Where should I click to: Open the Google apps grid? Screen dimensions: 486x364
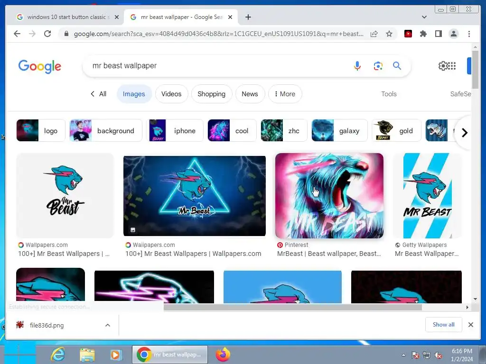click(452, 65)
